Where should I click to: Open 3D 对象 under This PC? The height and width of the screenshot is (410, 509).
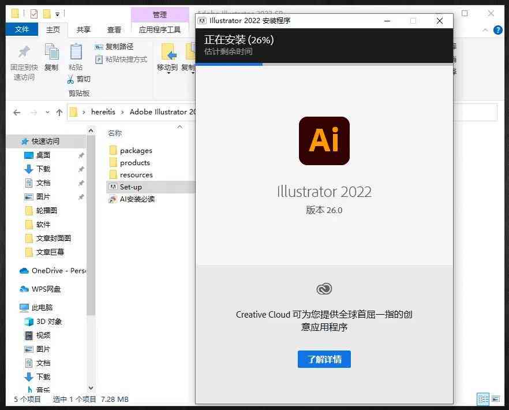[43, 322]
